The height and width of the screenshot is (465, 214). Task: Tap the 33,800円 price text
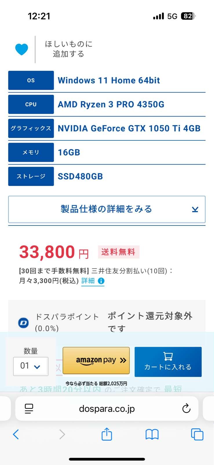pyautogui.click(x=54, y=252)
